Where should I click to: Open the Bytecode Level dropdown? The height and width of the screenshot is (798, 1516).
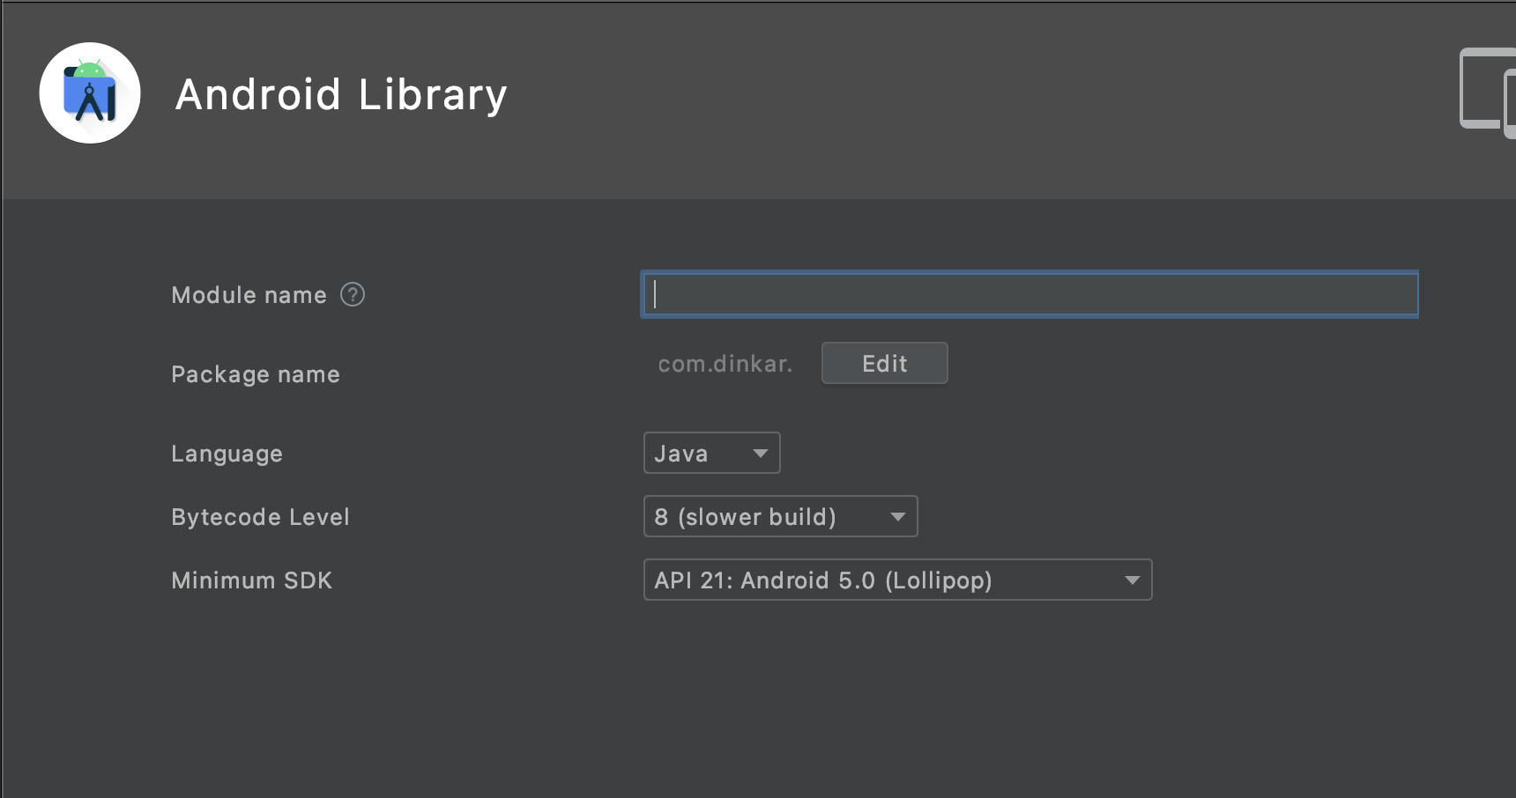click(x=780, y=516)
